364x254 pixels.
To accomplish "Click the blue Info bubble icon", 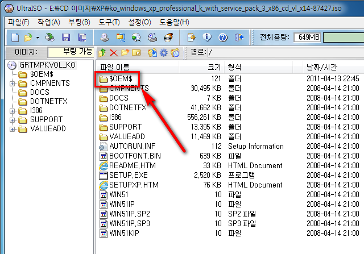I will click(207, 38).
